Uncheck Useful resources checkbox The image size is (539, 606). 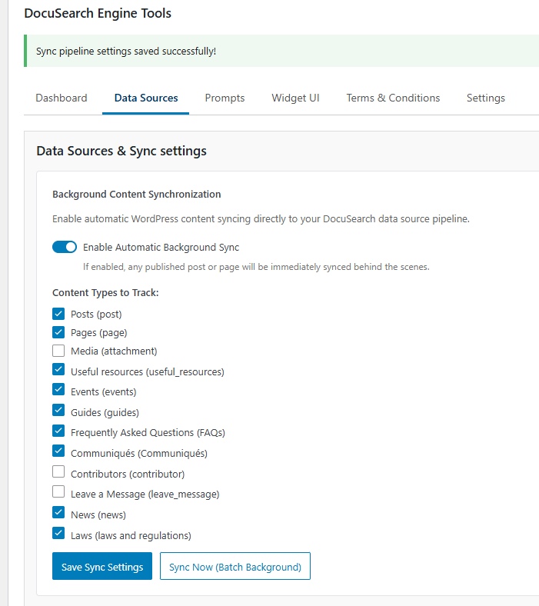tap(58, 369)
